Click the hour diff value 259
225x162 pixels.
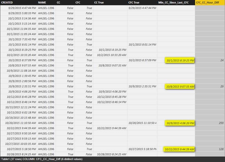[x=221, y=123]
